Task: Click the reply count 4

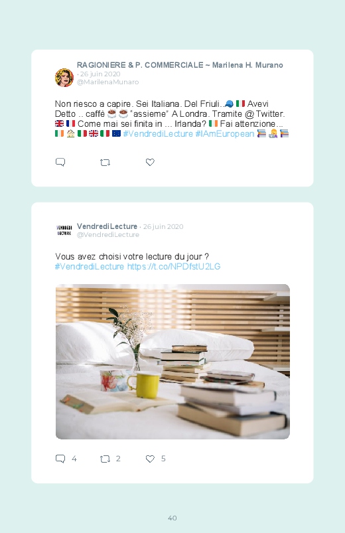Action: [74, 459]
